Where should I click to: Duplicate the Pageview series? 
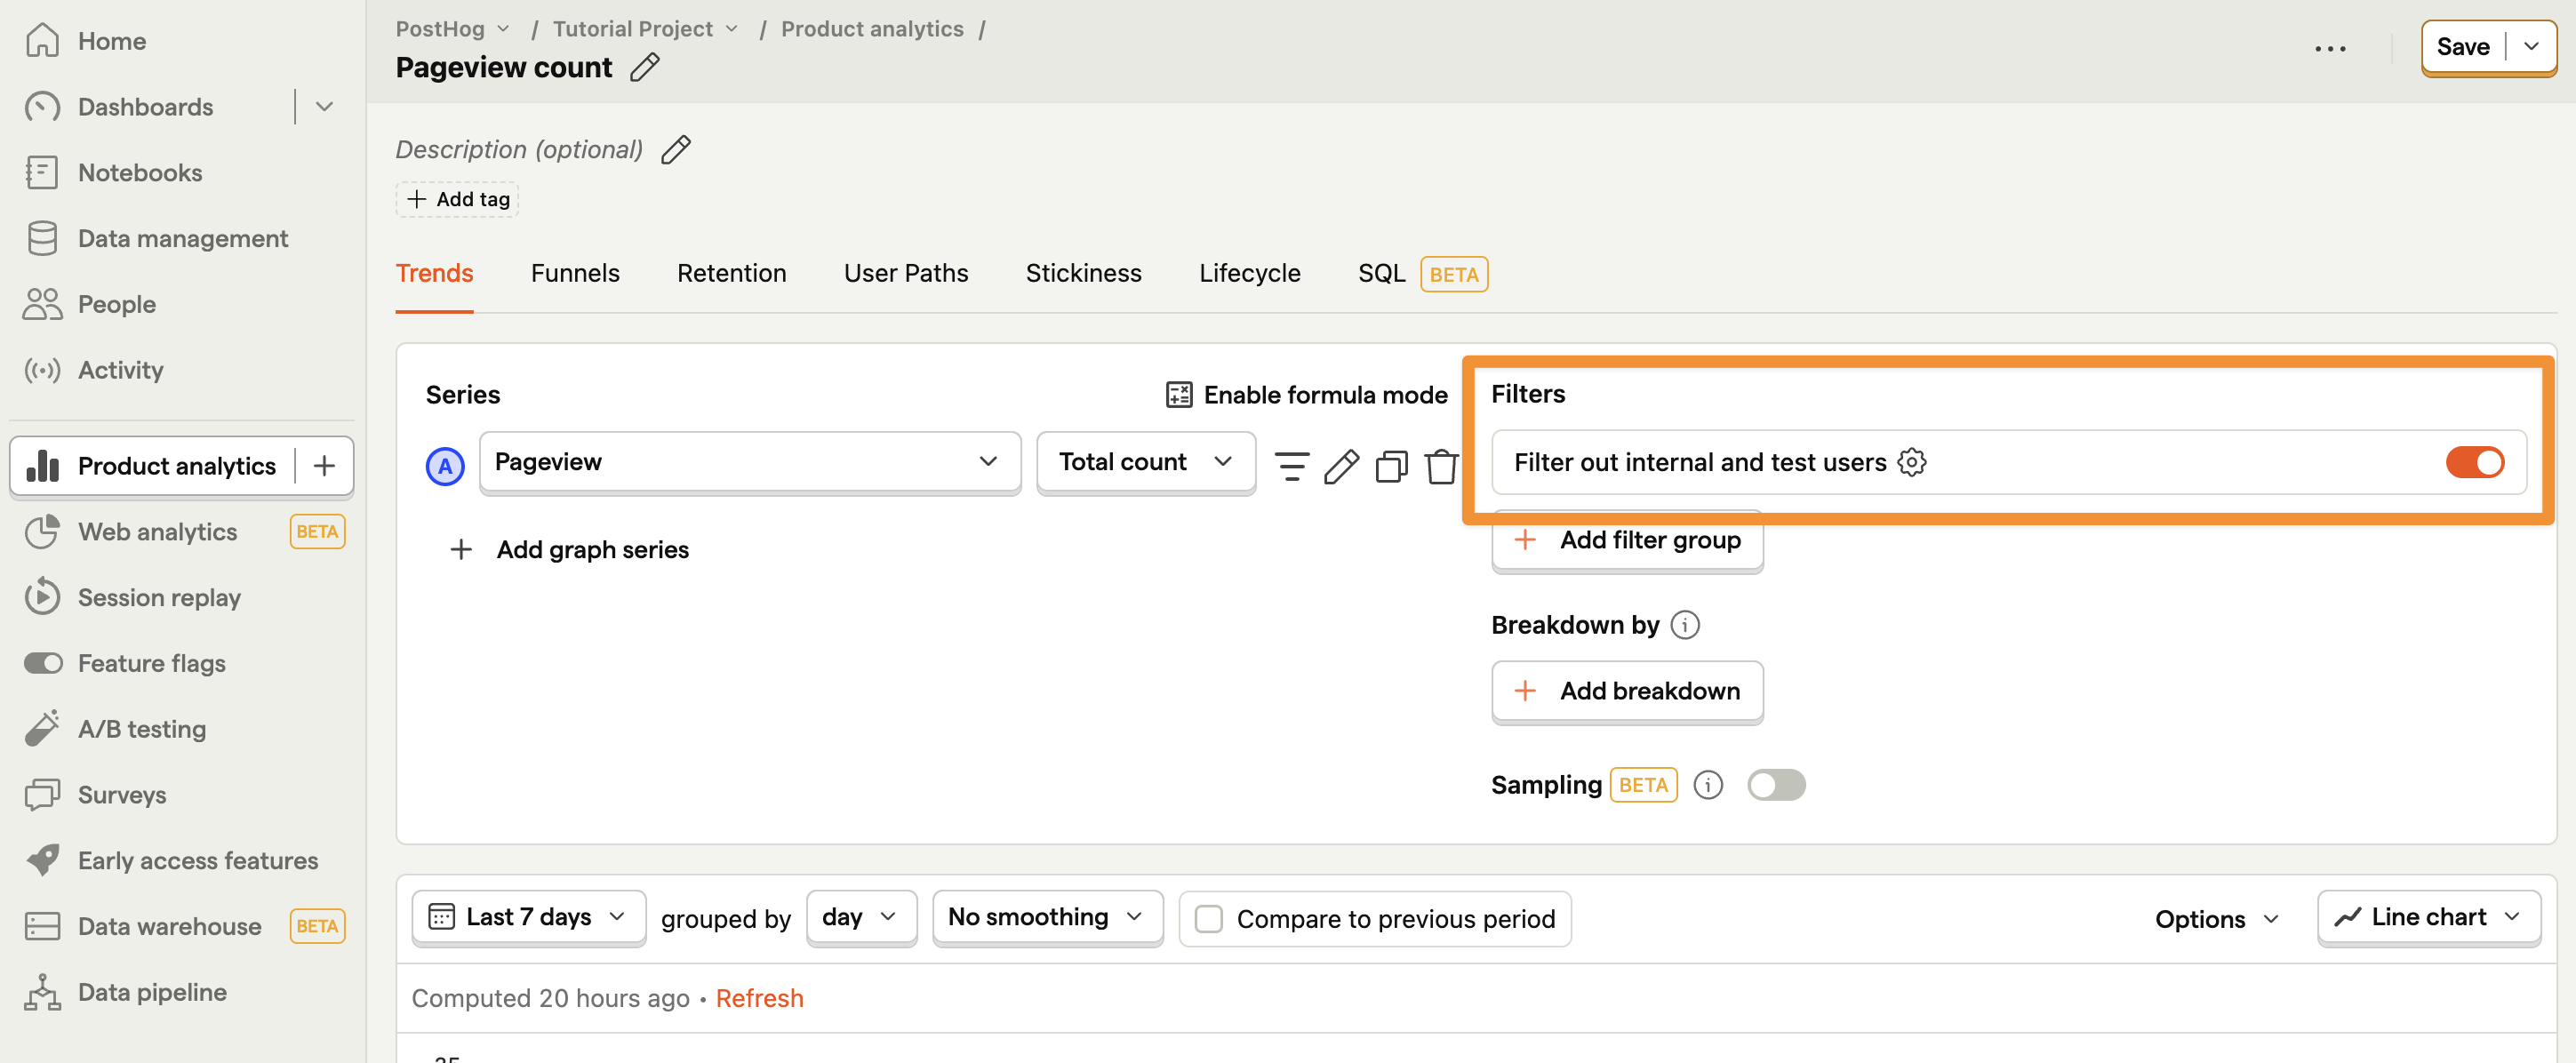point(1391,466)
